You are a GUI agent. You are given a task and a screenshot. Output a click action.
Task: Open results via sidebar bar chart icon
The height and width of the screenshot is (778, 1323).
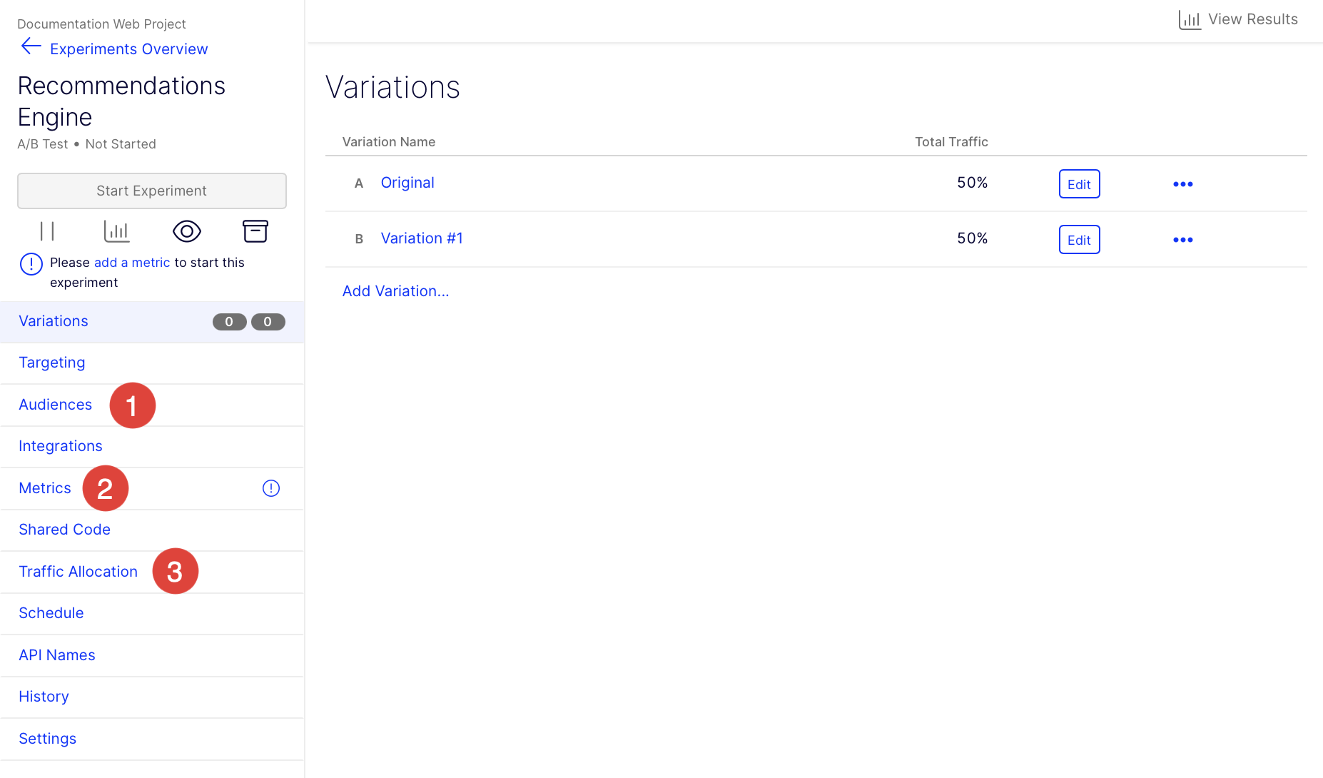[x=116, y=231]
